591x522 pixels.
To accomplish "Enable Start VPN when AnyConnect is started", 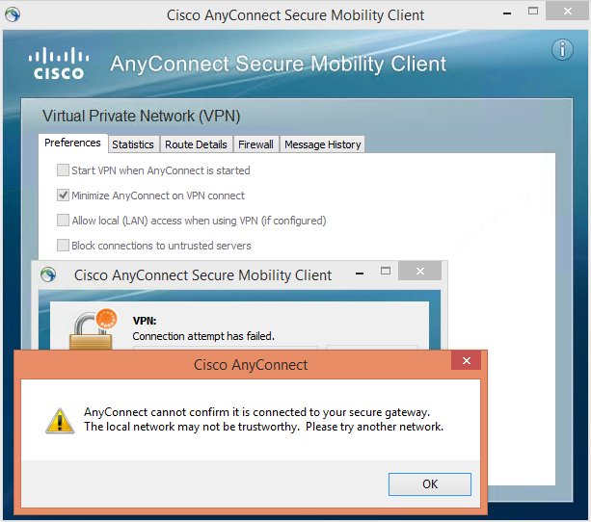I will click(x=63, y=170).
